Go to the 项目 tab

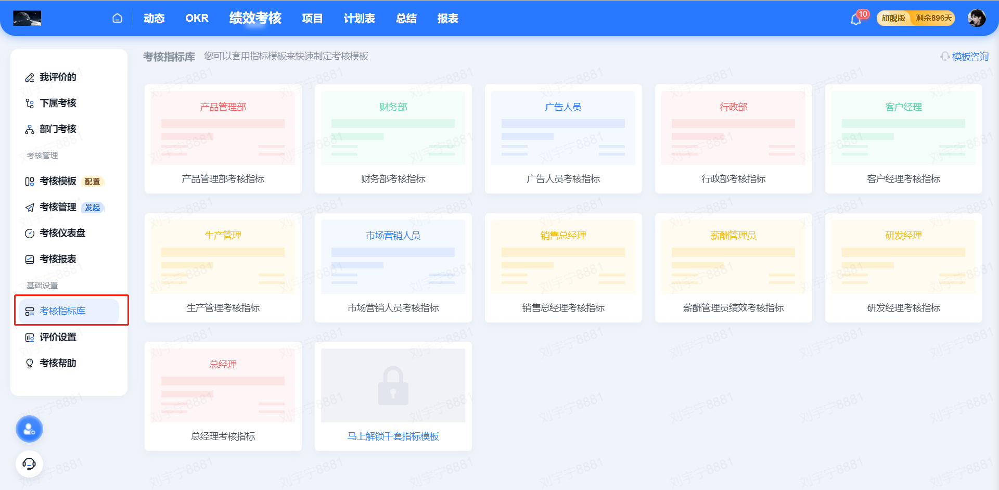[312, 18]
